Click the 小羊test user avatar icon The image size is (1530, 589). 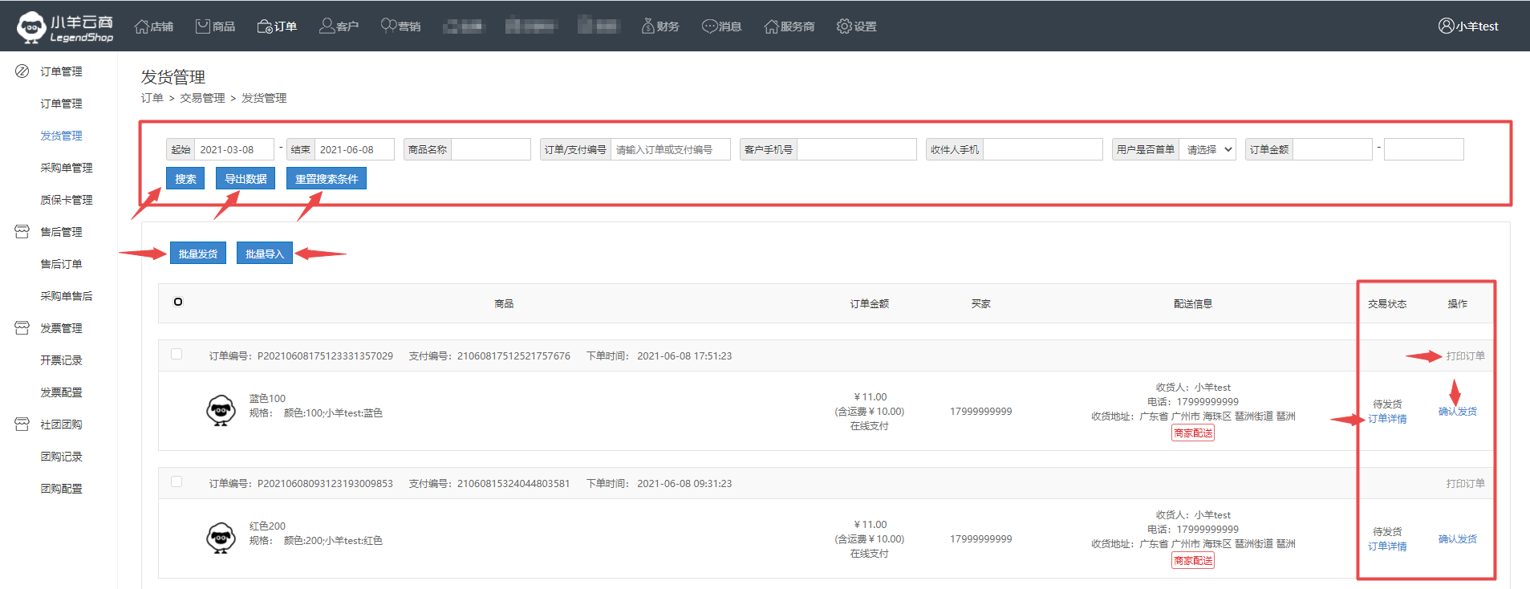coord(1446,26)
